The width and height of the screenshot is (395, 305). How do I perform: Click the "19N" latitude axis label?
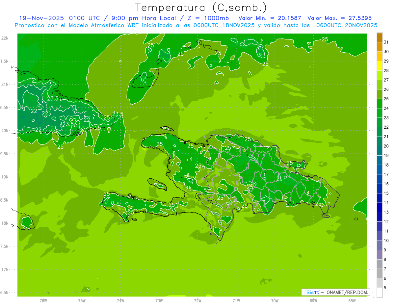5,177
